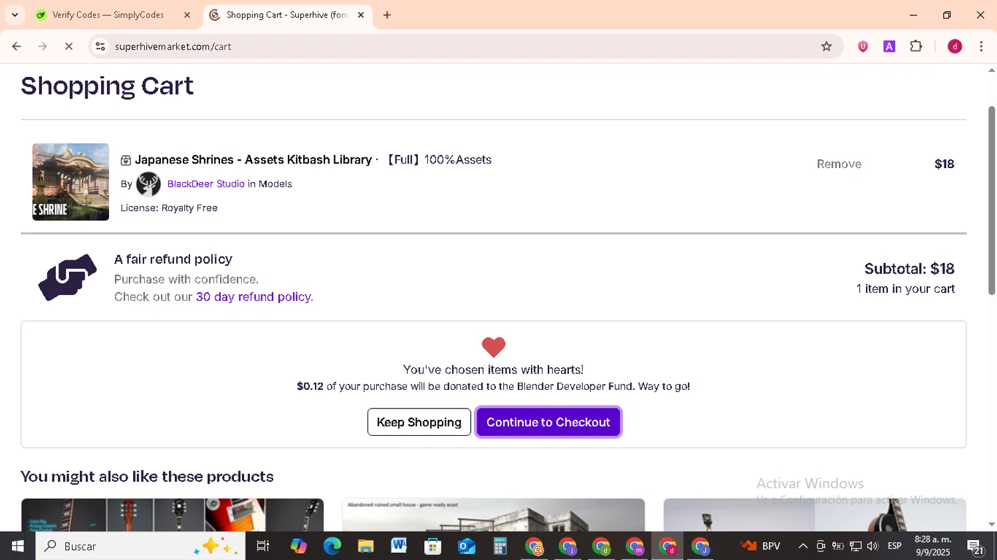This screenshot has width=997, height=560.
Task: Click the scrollbar down arrow
Action: click(x=992, y=525)
